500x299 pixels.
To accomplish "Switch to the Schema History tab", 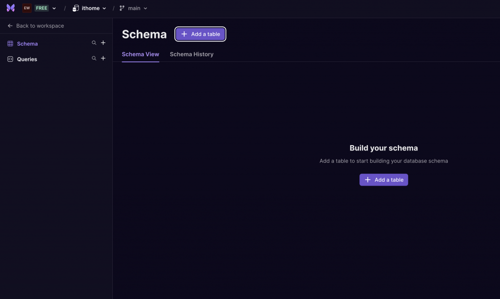I will click(191, 54).
